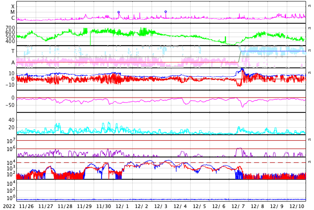Click the 10^3 axis tick label
Image resolution: width=314 pixels, height=210 pixels.
pyautogui.click(x=11, y=168)
